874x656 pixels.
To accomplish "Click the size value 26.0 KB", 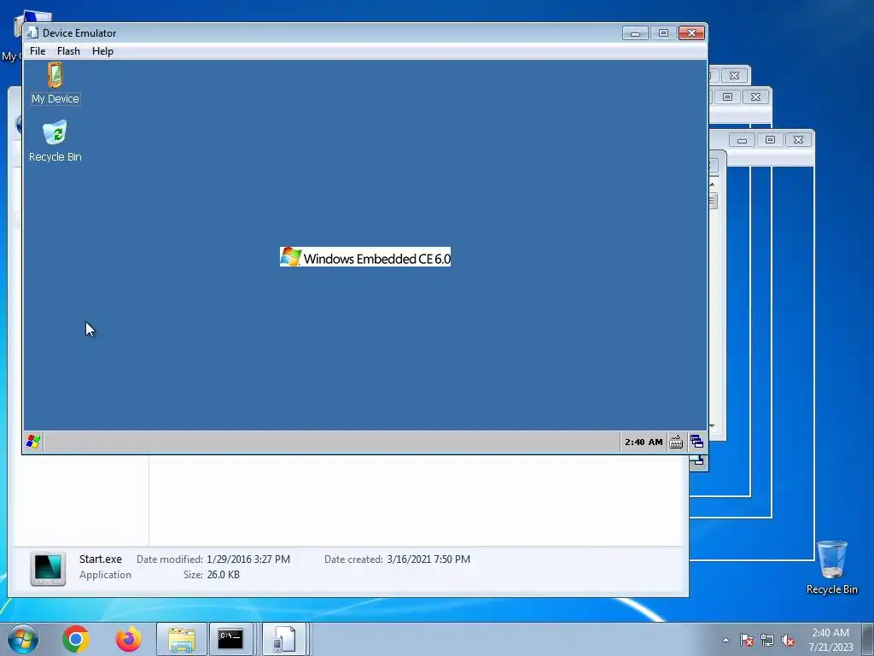I will tap(223, 575).
